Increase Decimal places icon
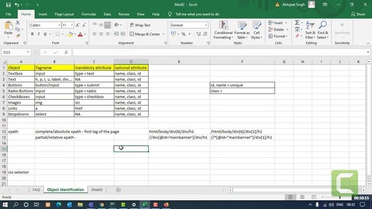This screenshot has height=209, width=372. 199,34
